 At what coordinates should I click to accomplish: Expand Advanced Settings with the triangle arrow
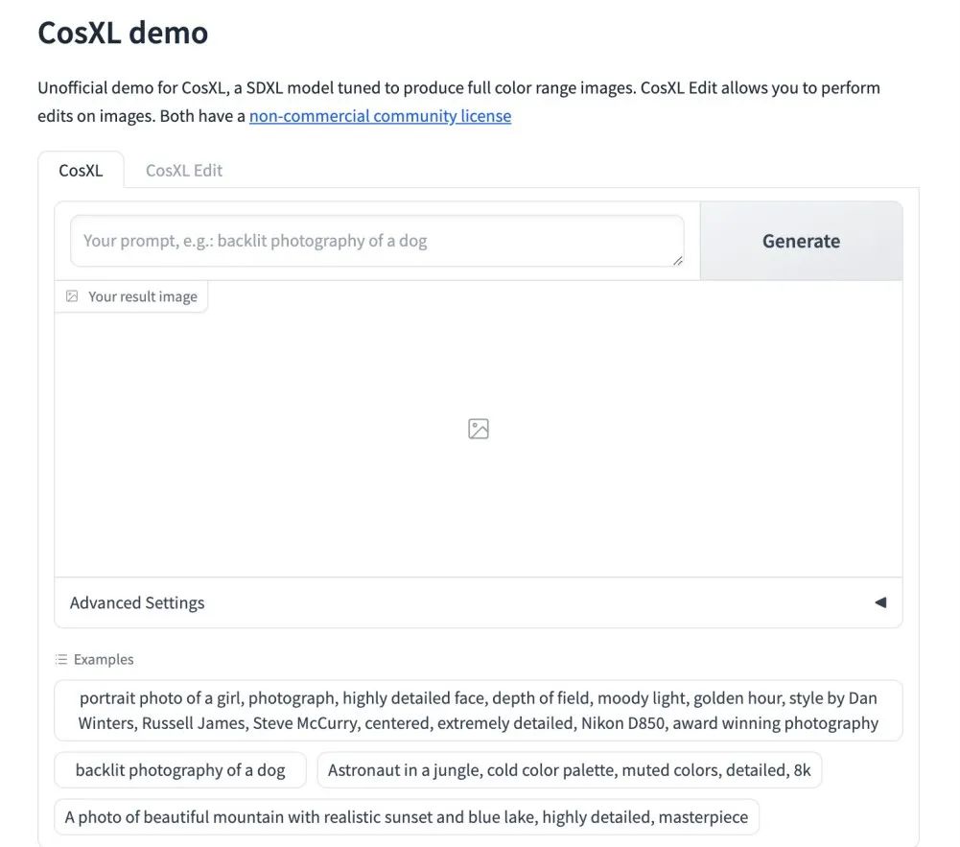(880, 602)
